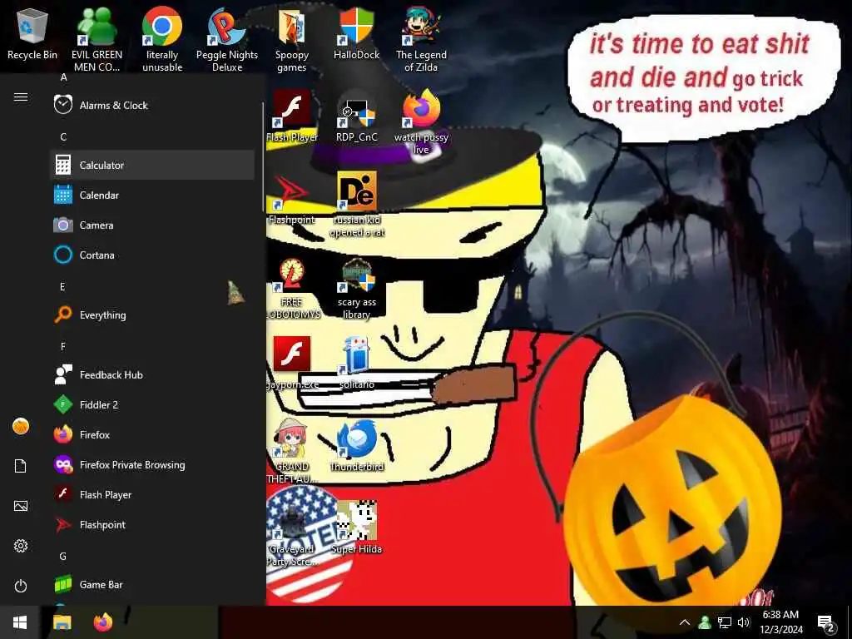Jump to letter C section header
The width and height of the screenshot is (852, 639).
point(63,136)
